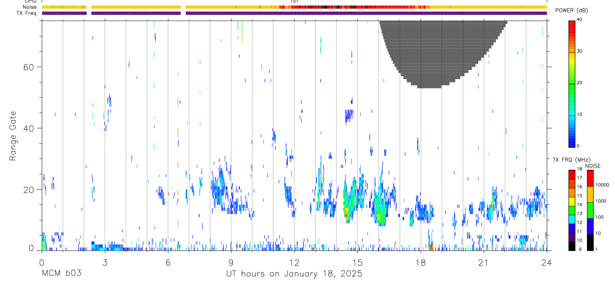The image size is (615, 284).
Task: Click the 9 hour label on the UT time axis
Action: coord(231,262)
